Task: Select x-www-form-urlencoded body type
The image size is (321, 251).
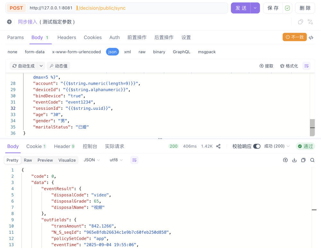Action: point(76,52)
